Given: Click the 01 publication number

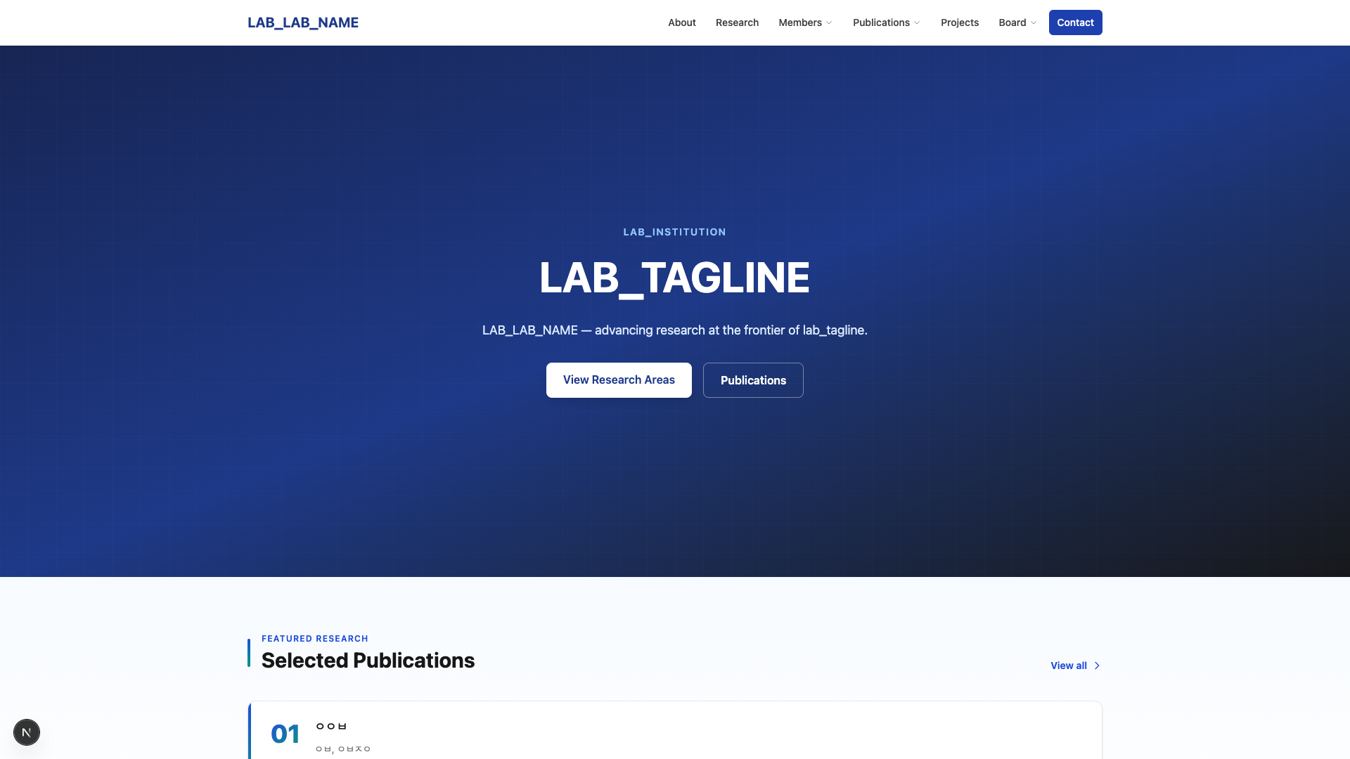Looking at the screenshot, I should [x=285, y=734].
